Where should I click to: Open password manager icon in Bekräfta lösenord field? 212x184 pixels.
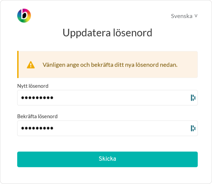point(193,128)
